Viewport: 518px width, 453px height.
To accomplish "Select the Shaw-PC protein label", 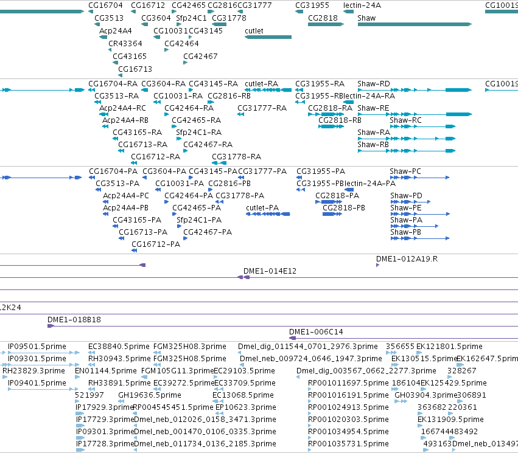I will point(405,171).
